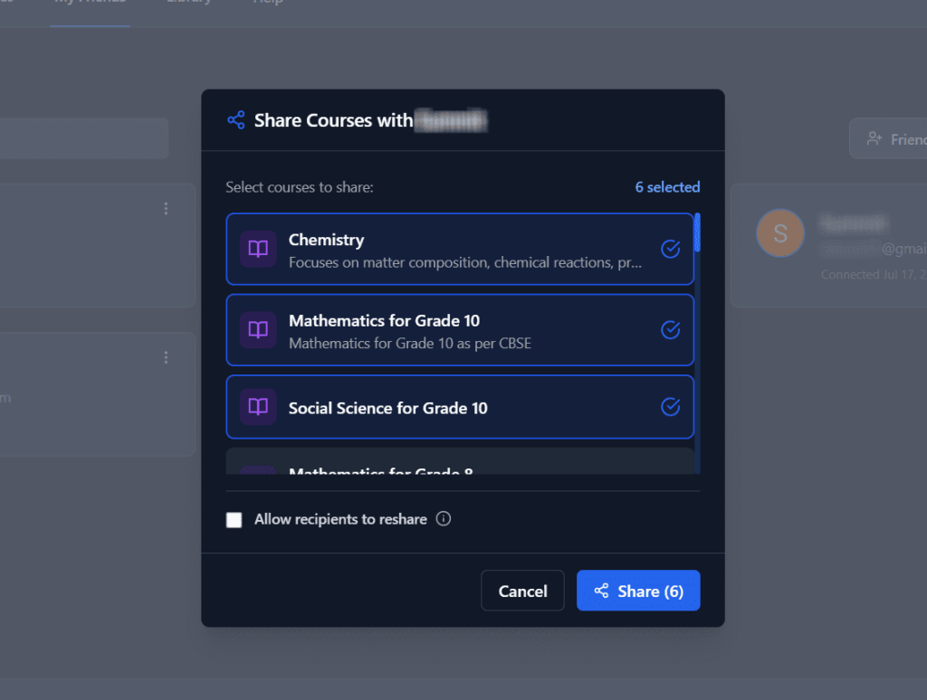Open the second card's three-dot options menu
This screenshot has height=700, width=927.
pos(167,357)
